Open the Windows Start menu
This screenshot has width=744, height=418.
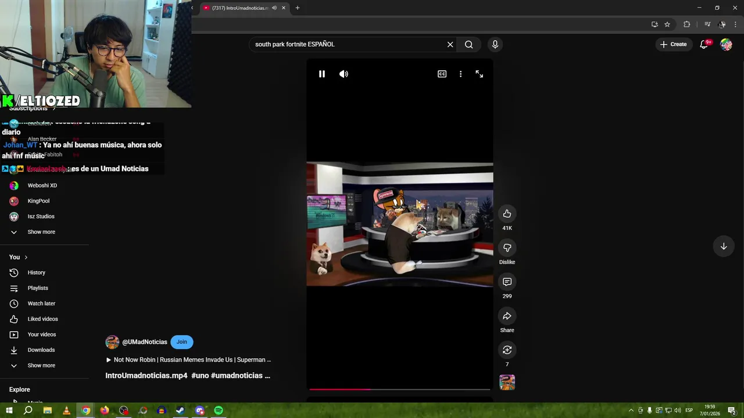[x=9, y=410]
